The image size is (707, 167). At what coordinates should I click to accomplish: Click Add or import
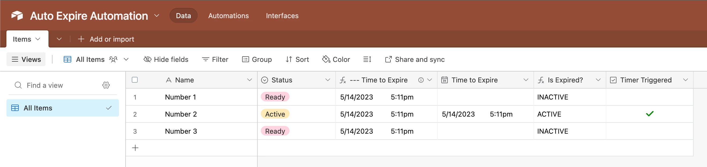click(106, 39)
